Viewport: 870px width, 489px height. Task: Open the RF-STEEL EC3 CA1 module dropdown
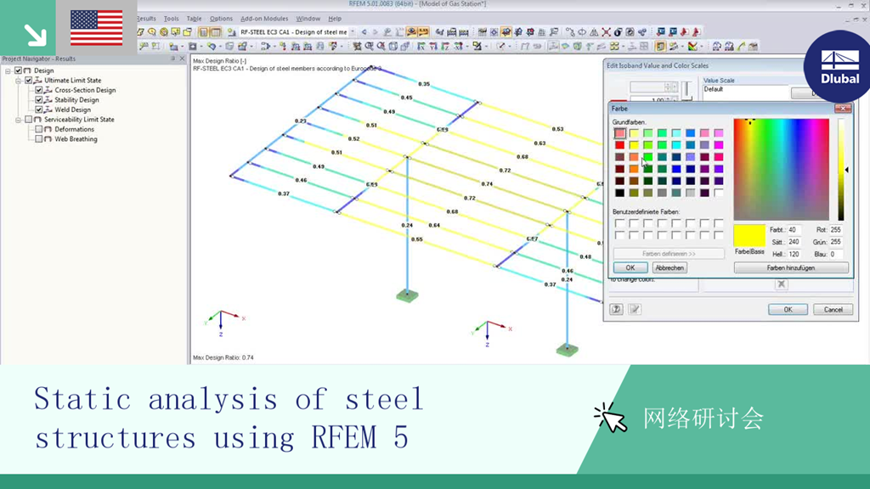[x=353, y=32]
